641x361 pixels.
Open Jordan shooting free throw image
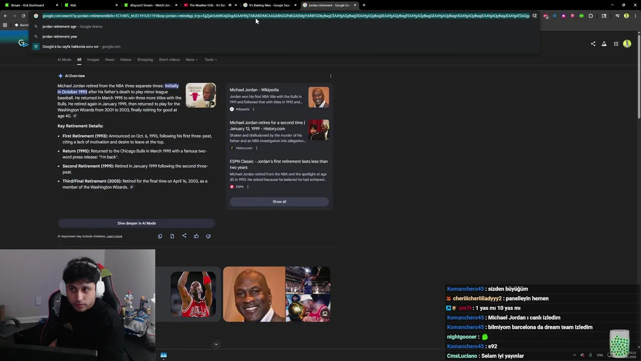pos(193,294)
